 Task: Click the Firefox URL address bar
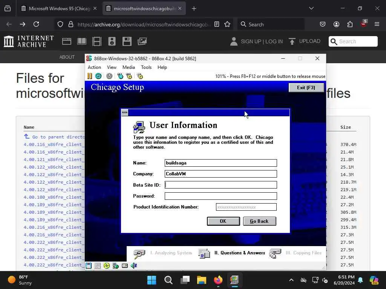point(144,24)
